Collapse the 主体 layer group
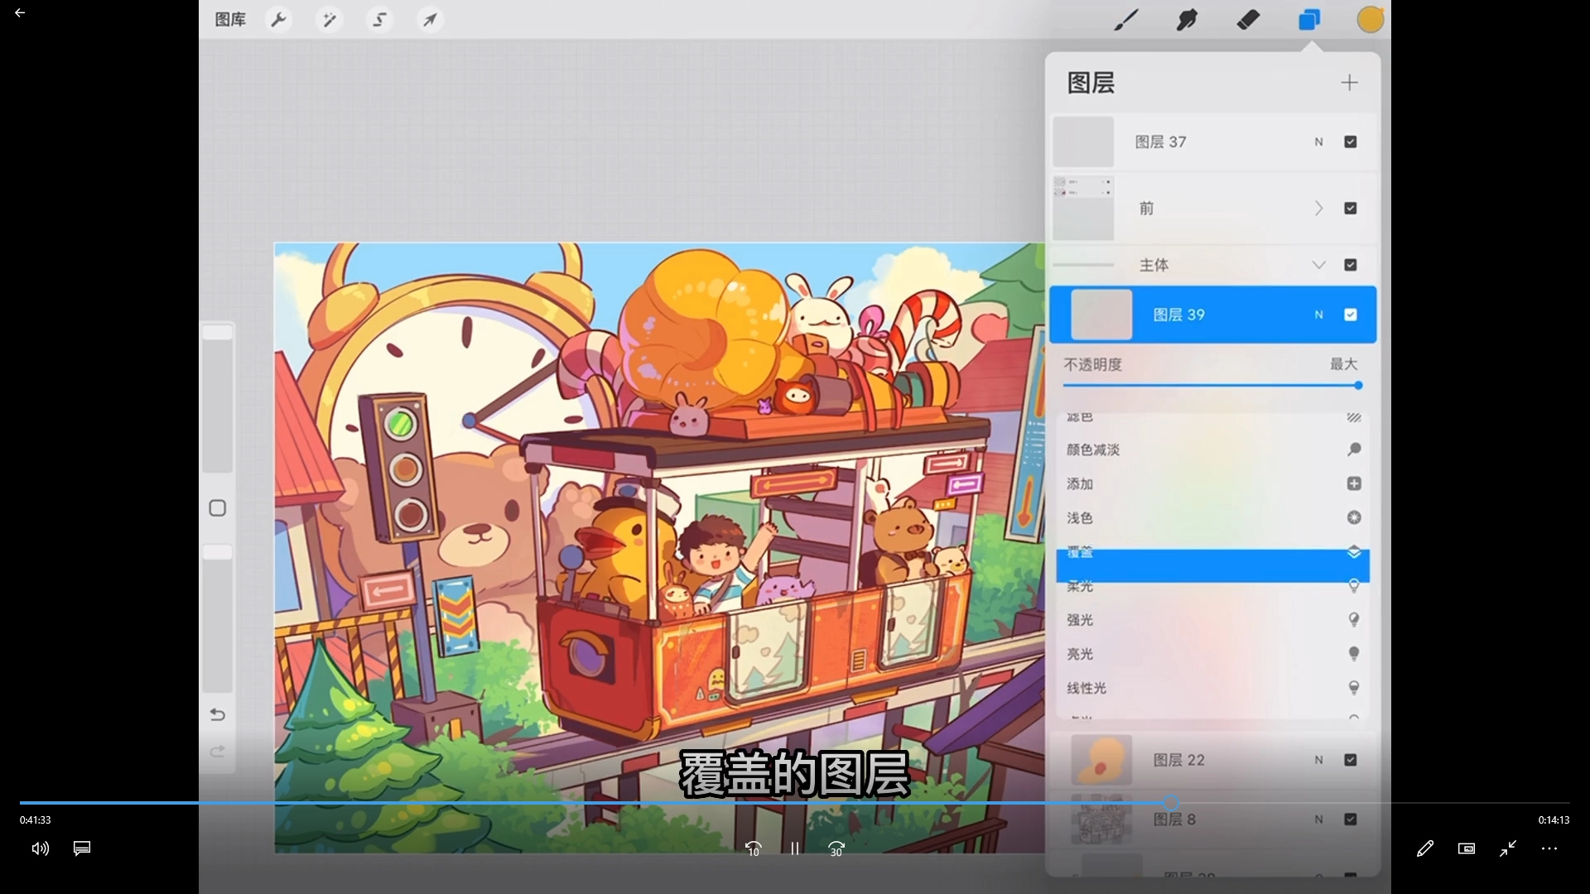 pyautogui.click(x=1318, y=265)
